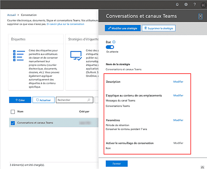This screenshot has width=207, height=169.
Task: Open the Stratégies d'étiquette card heading
Action: [83, 39]
